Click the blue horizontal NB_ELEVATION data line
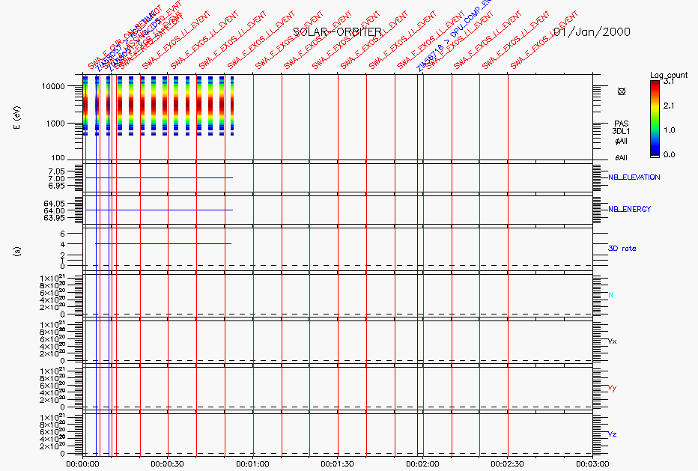 [159, 178]
